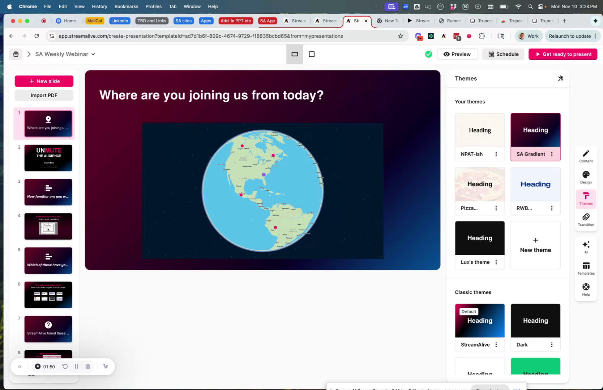This screenshot has width=603, height=390.
Task: Delete the recording using the trash icon
Action: pyautogui.click(x=87, y=366)
